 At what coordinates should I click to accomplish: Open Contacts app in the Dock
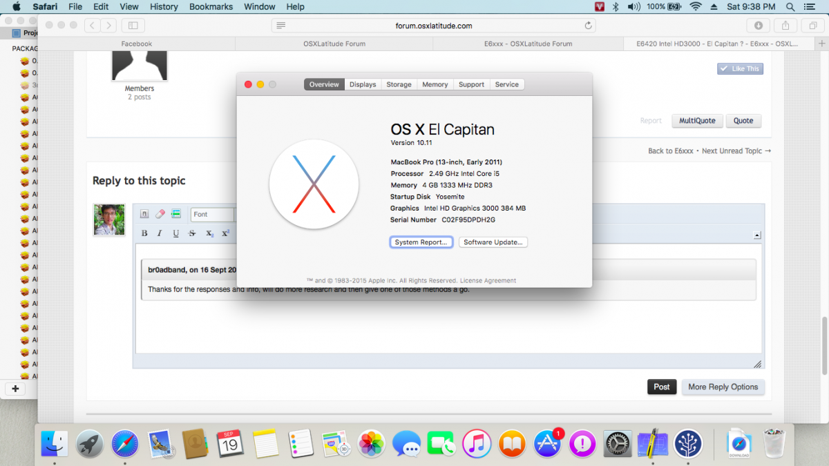tap(196, 443)
